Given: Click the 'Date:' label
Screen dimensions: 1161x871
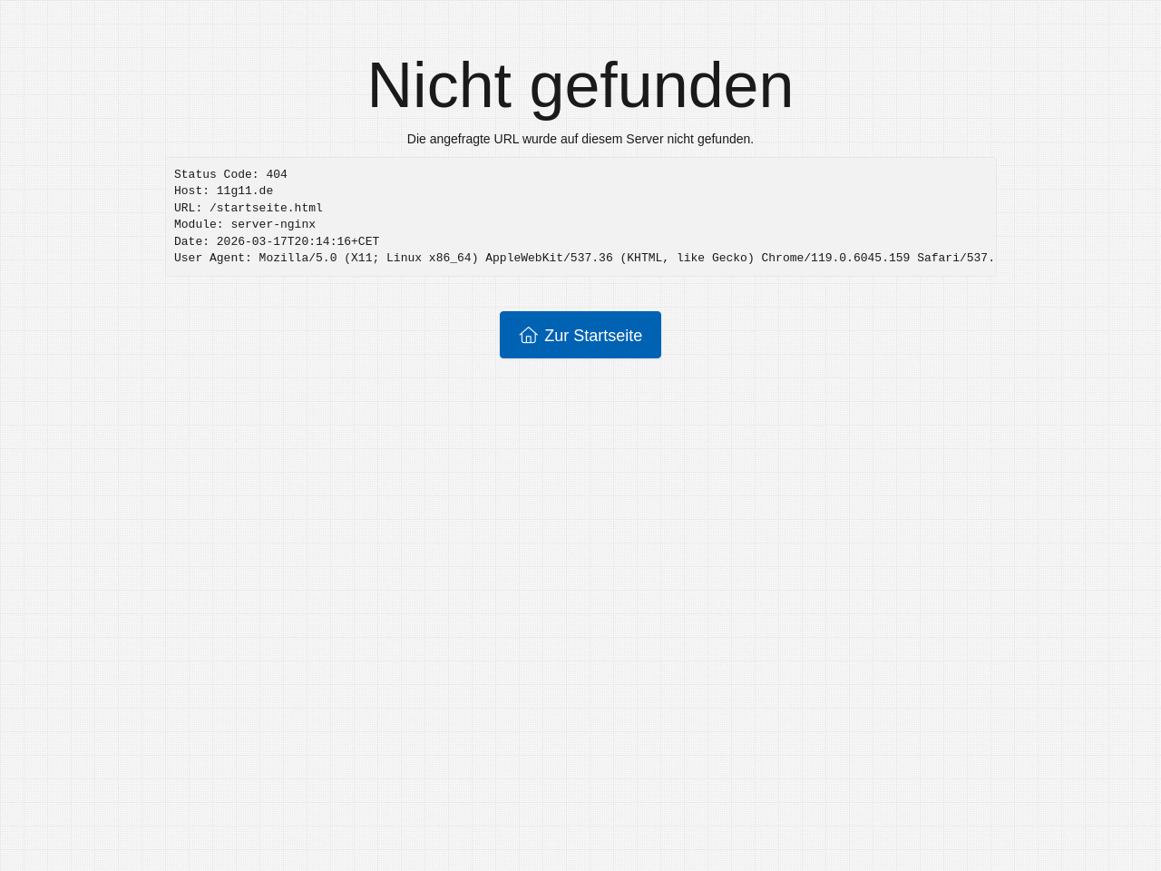Looking at the screenshot, I should tap(191, 241).
